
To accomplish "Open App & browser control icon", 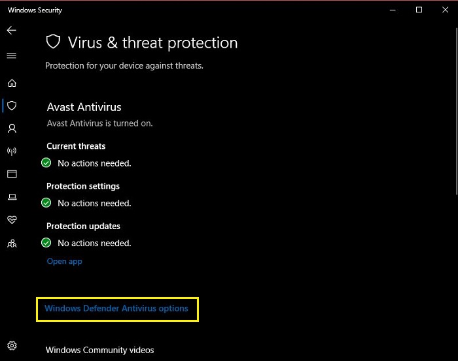I will (x=12, y=174).
